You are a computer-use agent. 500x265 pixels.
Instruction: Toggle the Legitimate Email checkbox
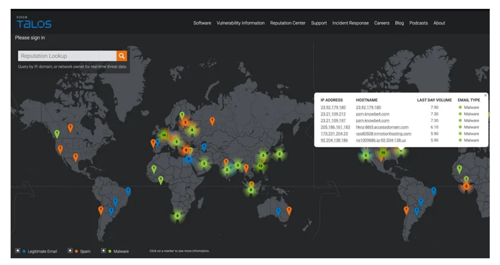[18, 251]
